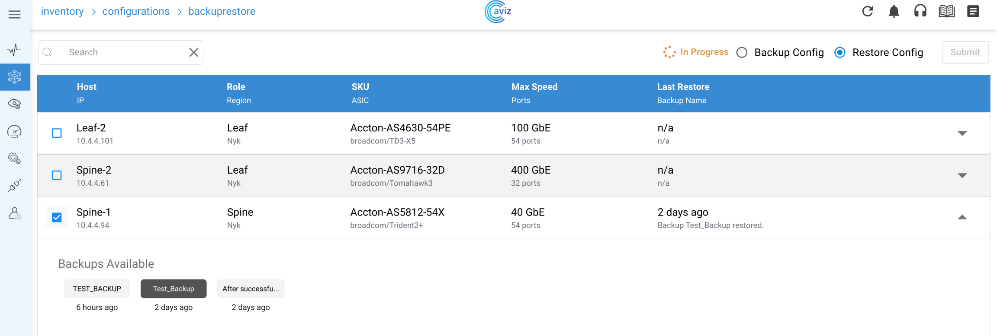Click the headset support icon
997x336 pixels.
click(x=920, y=11)
